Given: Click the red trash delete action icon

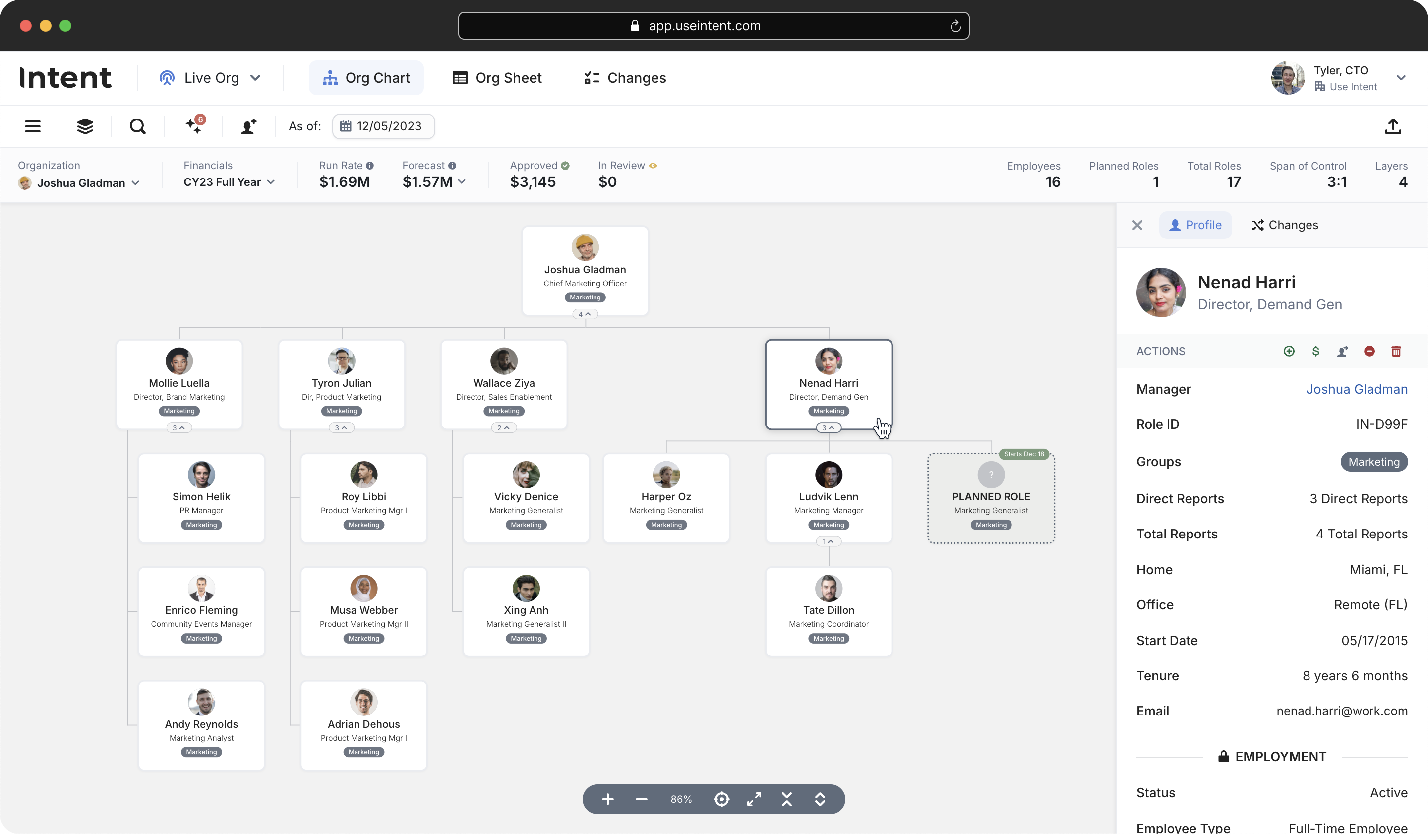Looking at the screenshot, I should pyautogui.click(x=1396, y=351).
